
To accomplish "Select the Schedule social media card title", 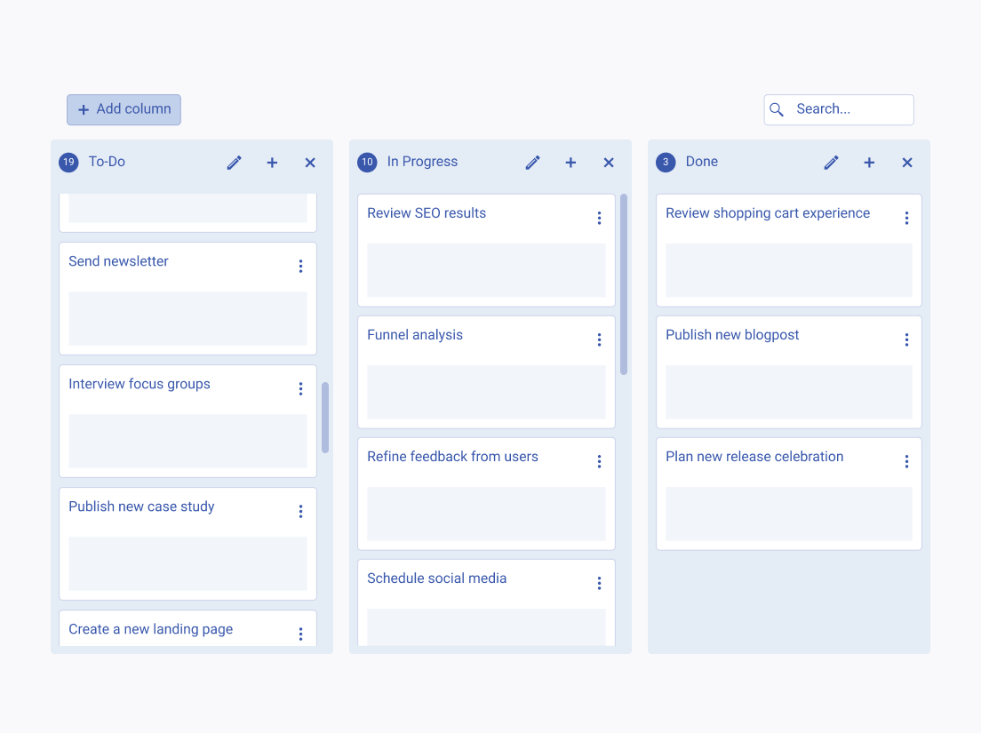I will tap(436, 578).
